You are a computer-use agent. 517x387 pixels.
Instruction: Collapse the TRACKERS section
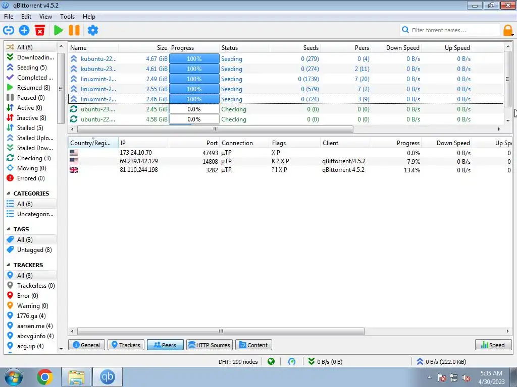8,265
